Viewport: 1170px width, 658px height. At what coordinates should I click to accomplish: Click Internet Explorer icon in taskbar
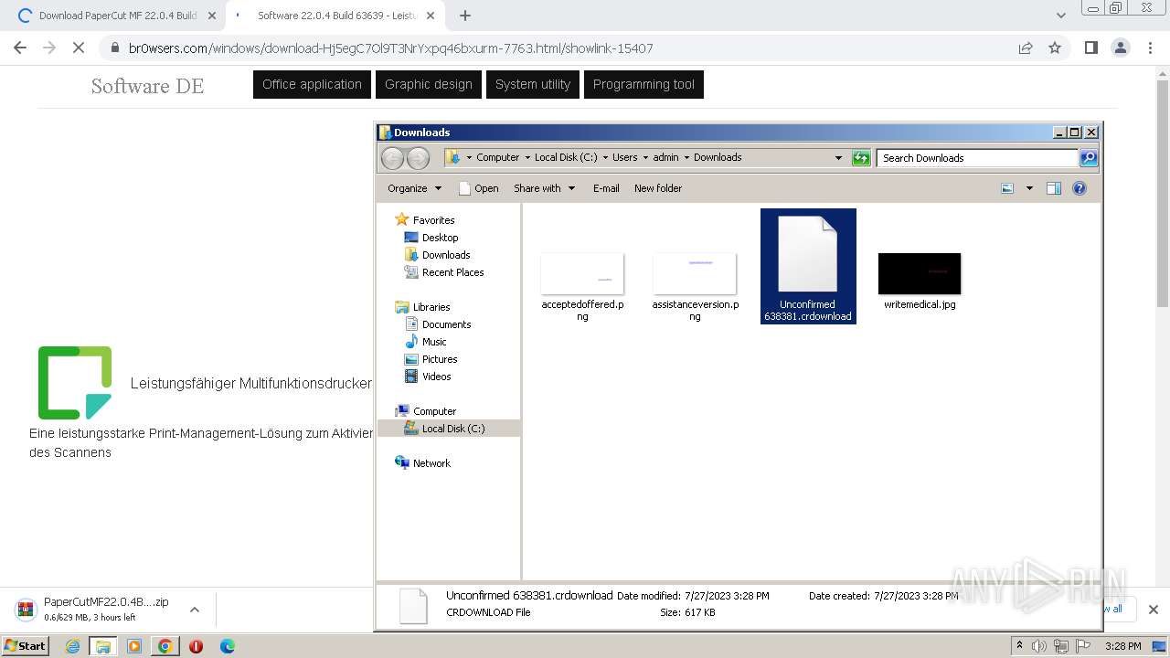(73, 646)
